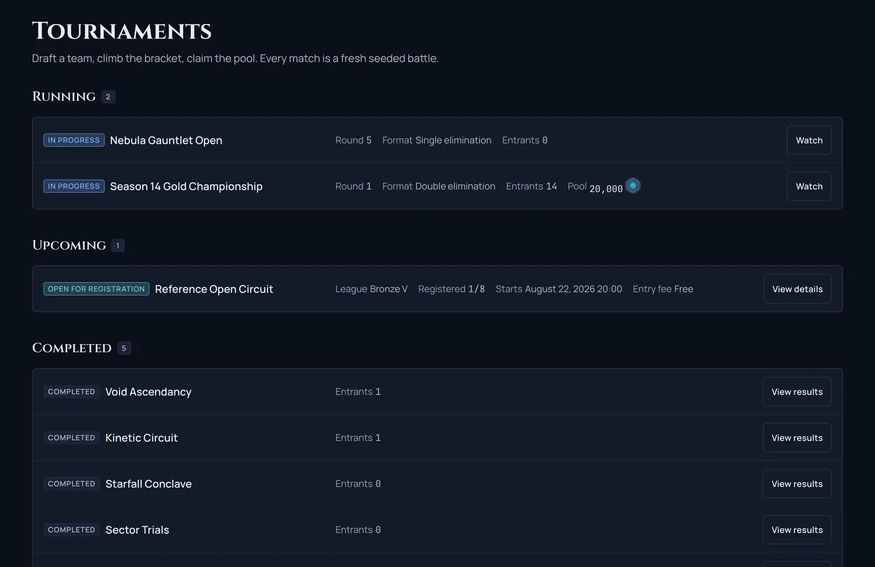
Task: Click the COMPLETED badge beside Sector Trials
Action: point(71,530)
